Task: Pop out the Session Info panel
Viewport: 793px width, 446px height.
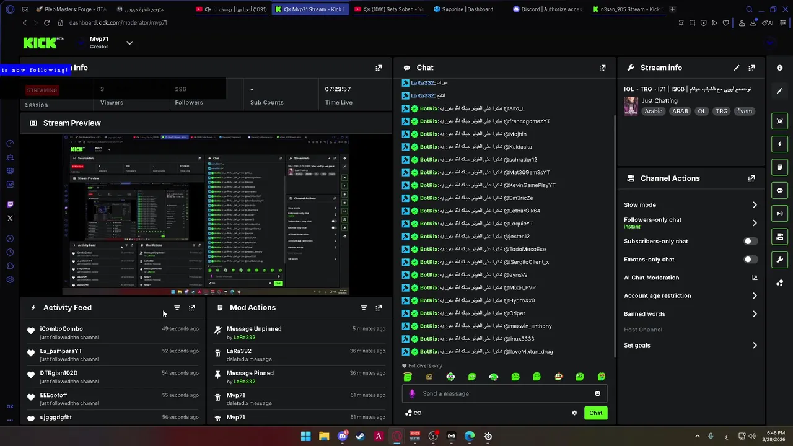Action: (x=379, y=68)
